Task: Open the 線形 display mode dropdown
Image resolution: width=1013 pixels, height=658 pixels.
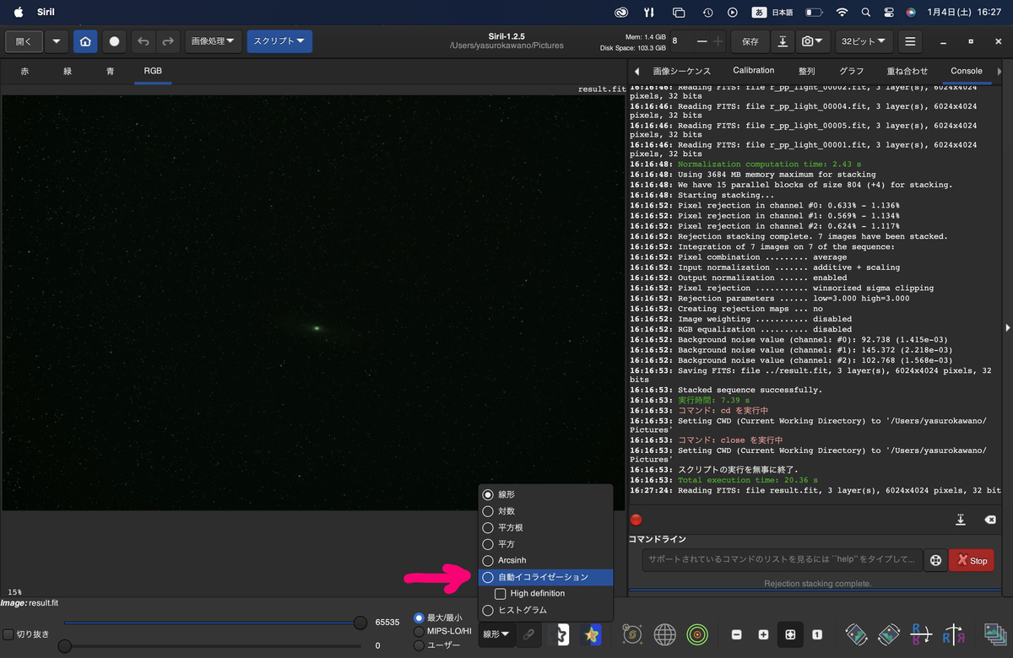Action: pos(496,634)
